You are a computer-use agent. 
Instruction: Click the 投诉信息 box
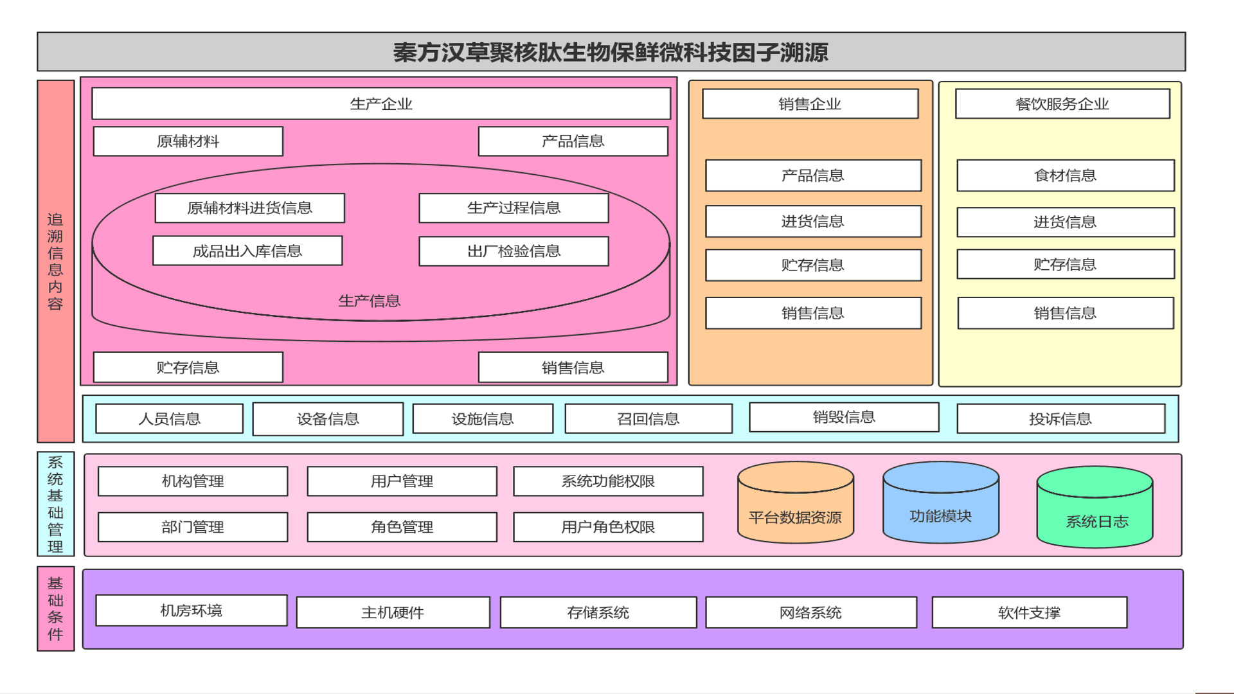click(x=1061, y=419)
